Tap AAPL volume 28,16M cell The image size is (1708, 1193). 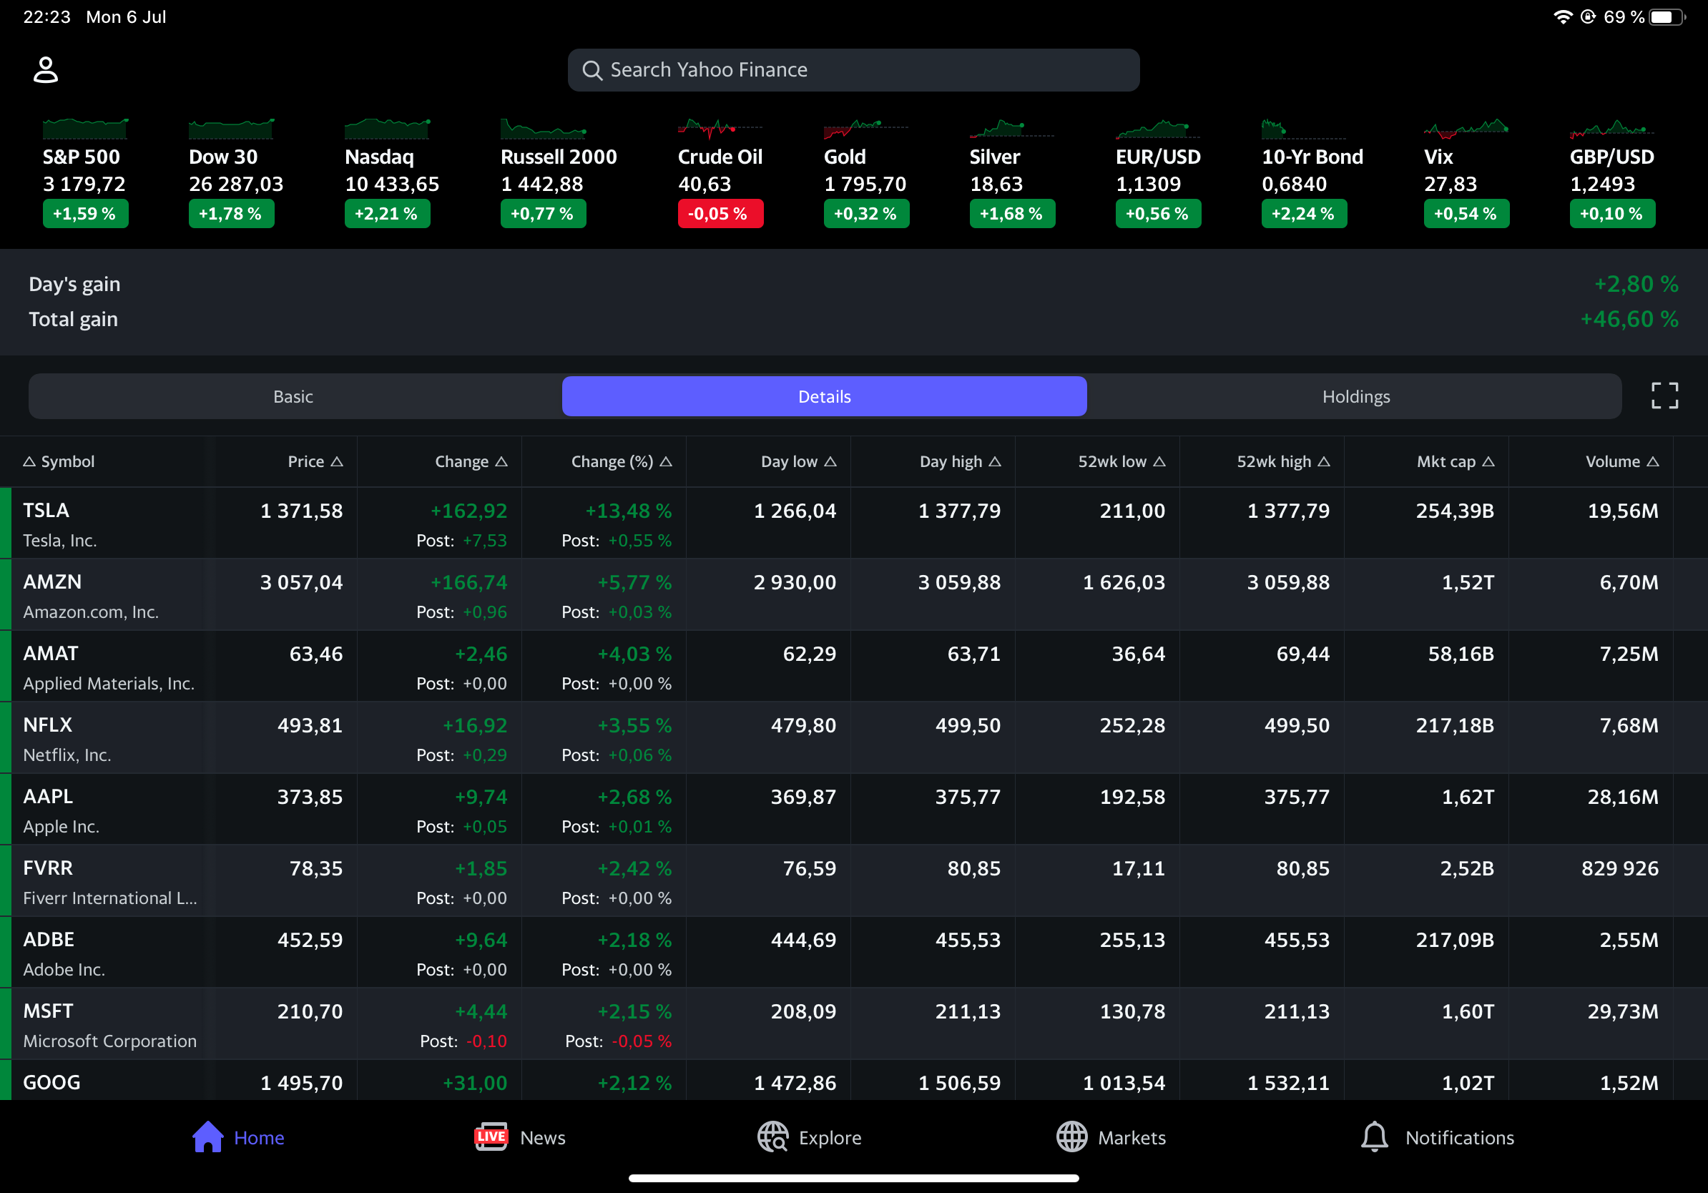pyautogui.click(x=1622, y=797)
